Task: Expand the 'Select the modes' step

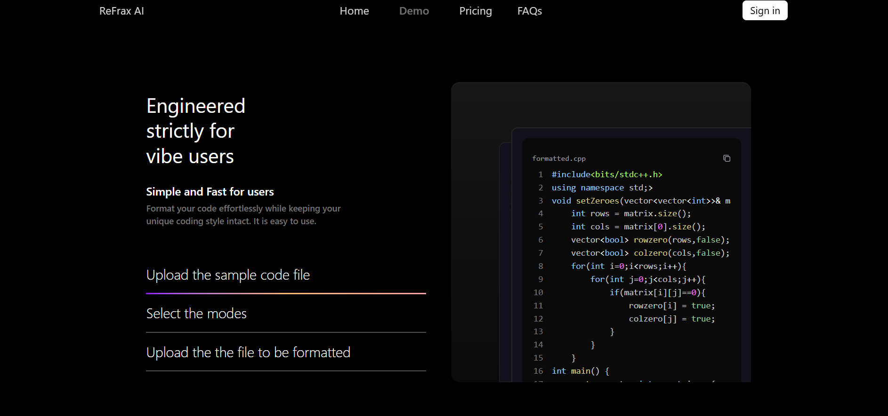Action: [x=196, y=314]
